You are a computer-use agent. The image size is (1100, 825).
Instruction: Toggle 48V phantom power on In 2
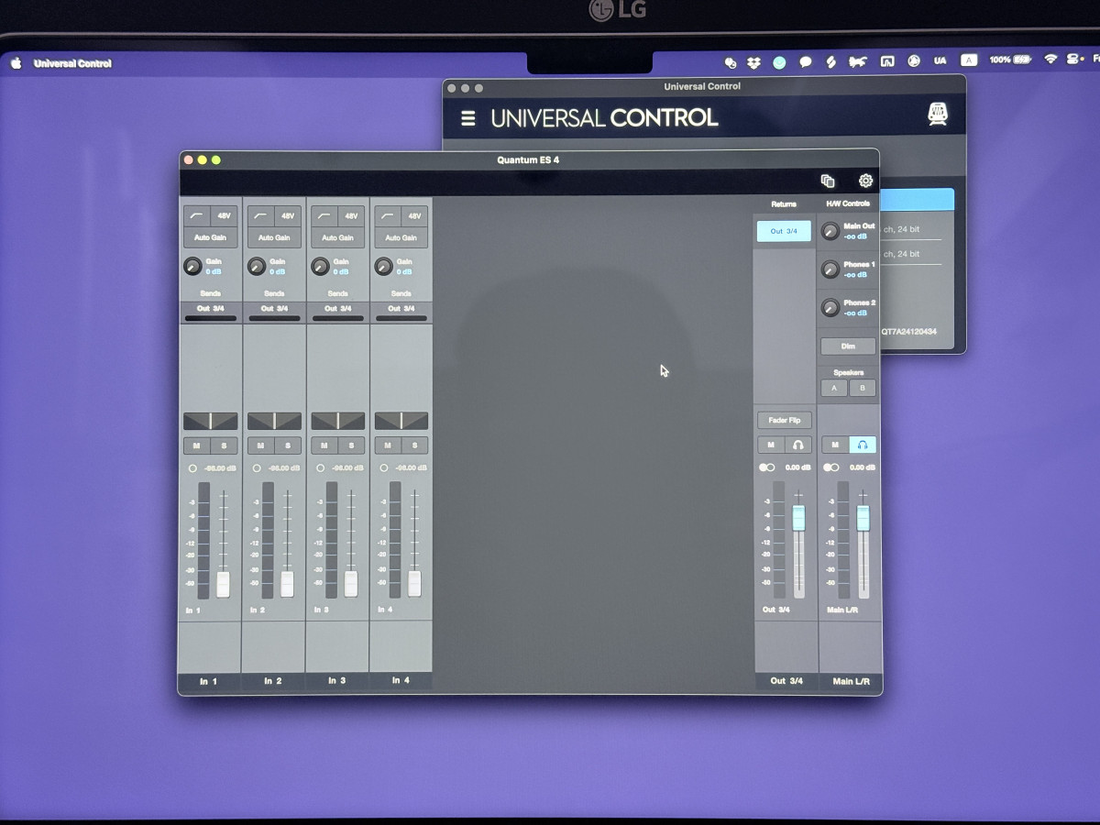click(x=288, y=216)
